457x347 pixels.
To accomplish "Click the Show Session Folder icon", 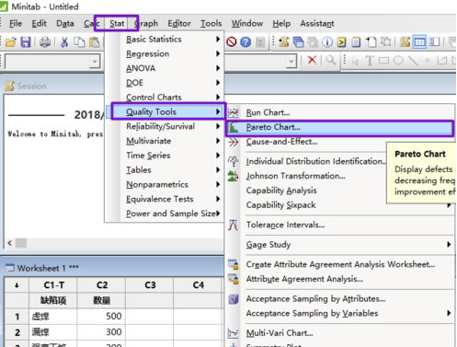I will [284, 41].
